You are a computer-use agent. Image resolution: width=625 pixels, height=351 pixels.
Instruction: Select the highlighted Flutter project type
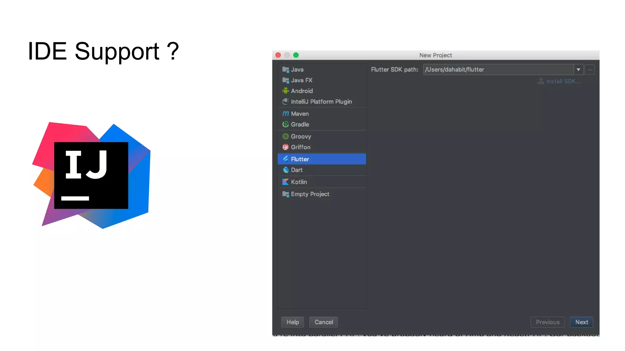pyautogui.click(x=322, y=159)
